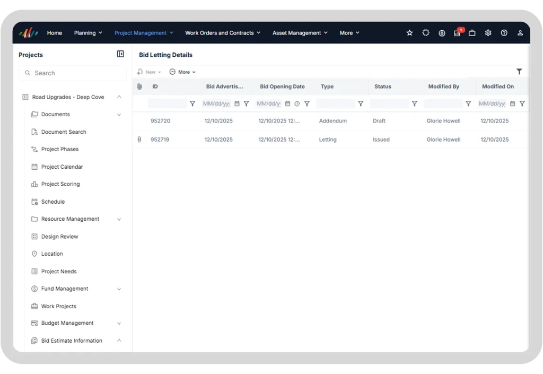Viewport: 543px width, 374px height.
Task: Click the Draft status cell
Action: point(379,121)
